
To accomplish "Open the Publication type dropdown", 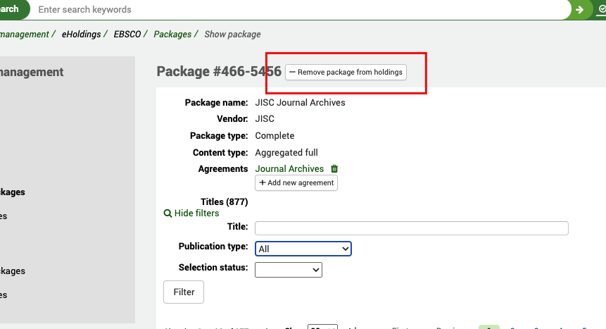I will 303,249.
